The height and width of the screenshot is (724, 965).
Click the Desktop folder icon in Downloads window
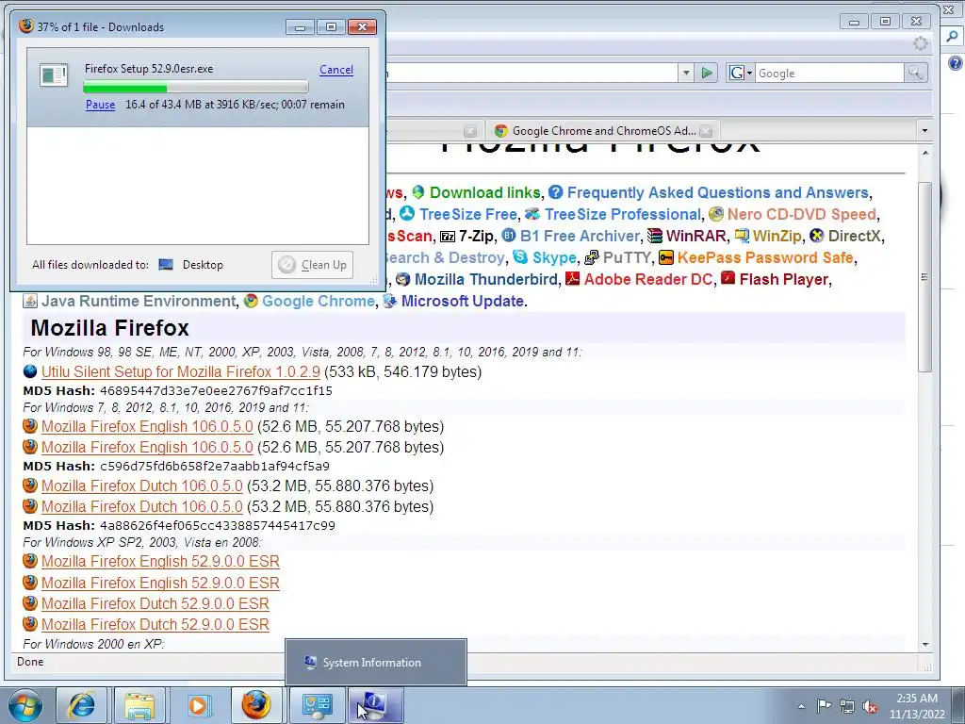(166, 265)
